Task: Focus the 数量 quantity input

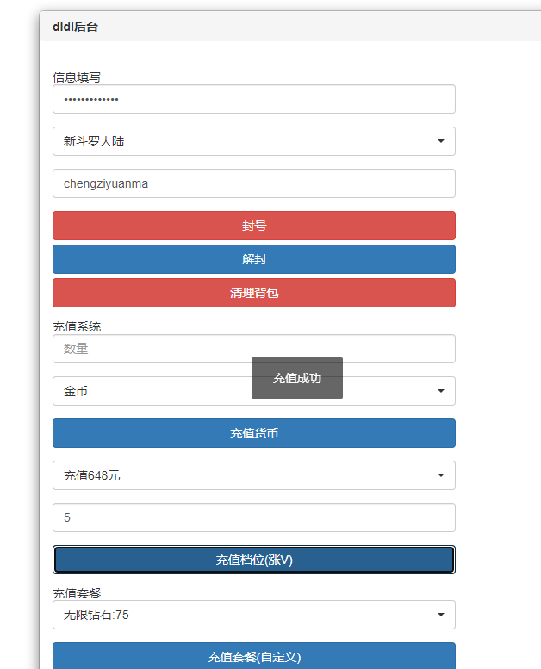Action: 146,349
